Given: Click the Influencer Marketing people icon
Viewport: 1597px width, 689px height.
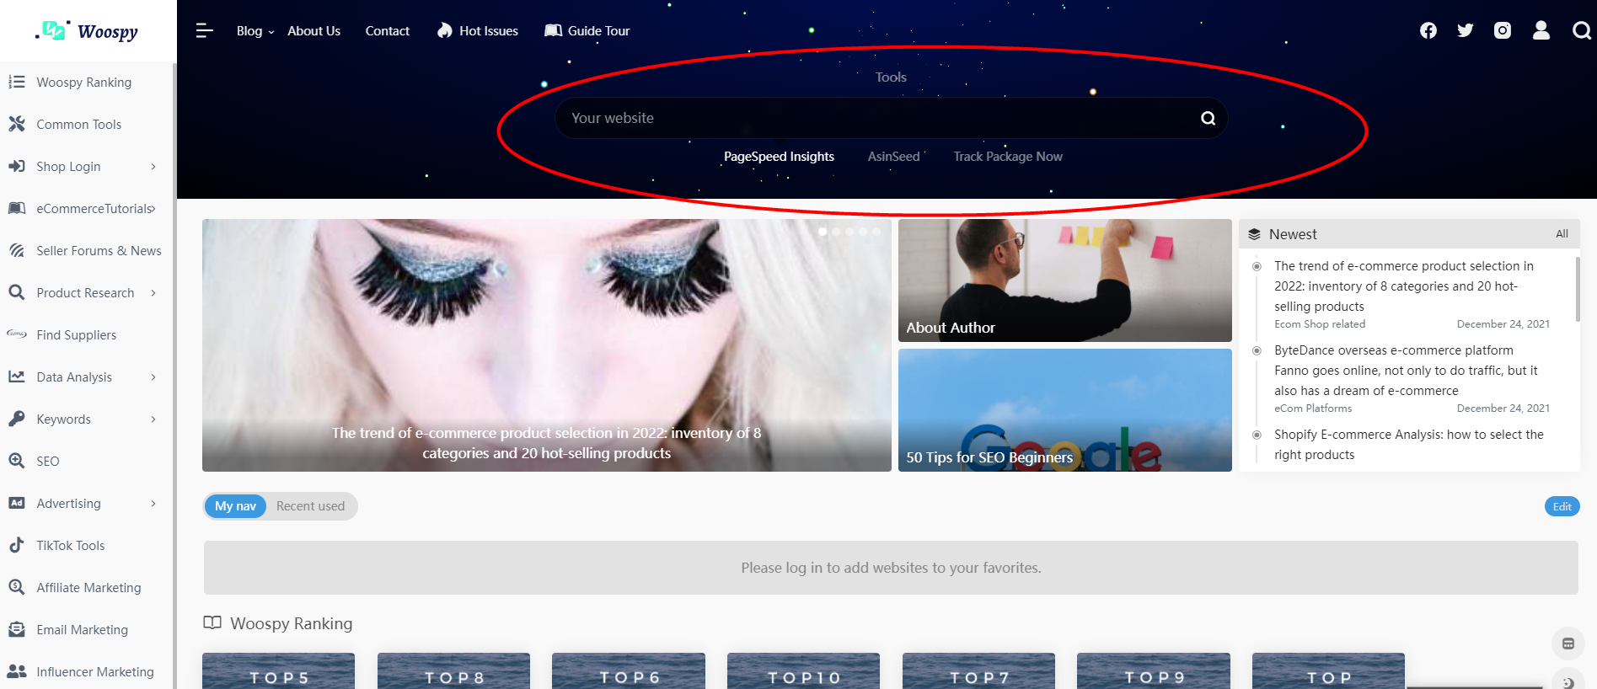Looking at the screenshot, I should pyautogui.click(x=16, y=671).
